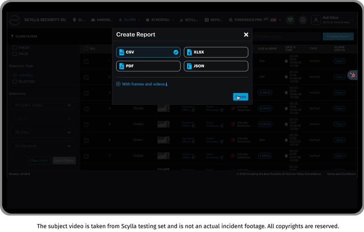Select the CSV report format
Screen dimensions: 364x232
[x=148, y=52]
